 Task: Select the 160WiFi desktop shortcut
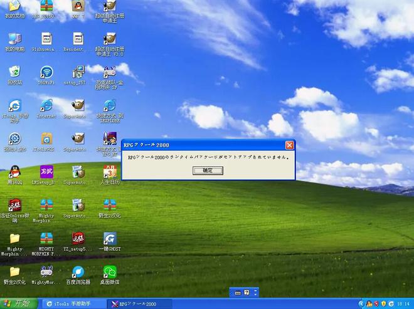tap(46, 75)
